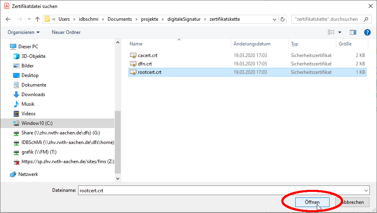Open help with the question mark icon
The height and width of the screenshot is (213, 377).
pyautogui.click(x=367, y=32)
